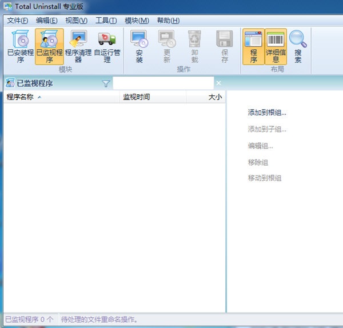Image resolution: width=343 pixels, height=328 pixels.
Task: Sort by 大小 column header
Action: (x=206, y=97)
